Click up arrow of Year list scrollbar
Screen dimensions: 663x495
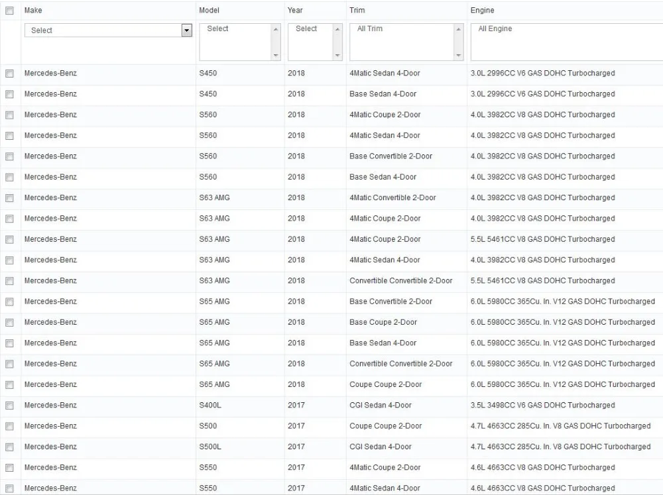point(337,29)
